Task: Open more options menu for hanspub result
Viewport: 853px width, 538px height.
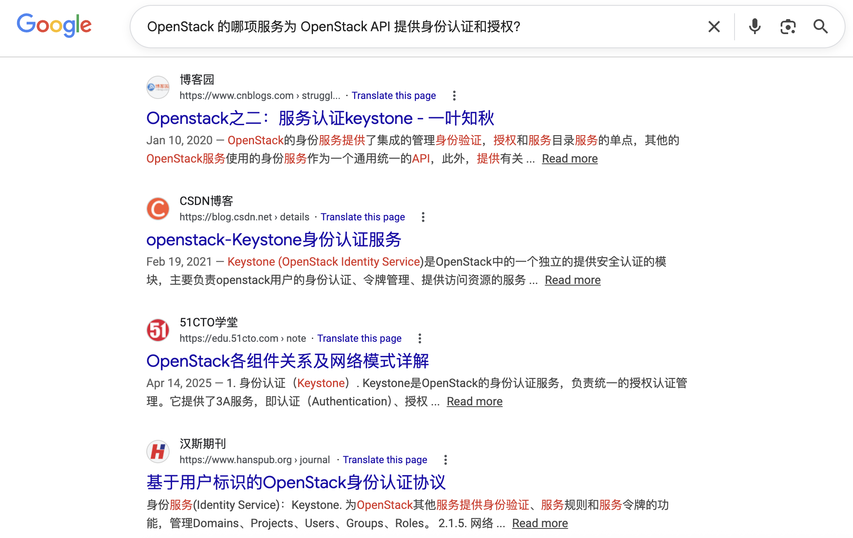Action: (446, 460)
